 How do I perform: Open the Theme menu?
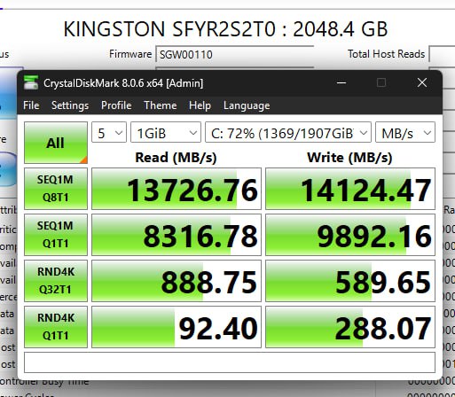click(161, 105)
